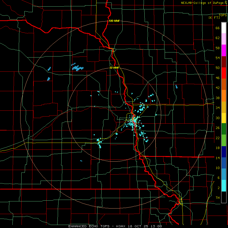Click the '30' legend value
This screenshot has height=228, width=228.
point(218,118)
